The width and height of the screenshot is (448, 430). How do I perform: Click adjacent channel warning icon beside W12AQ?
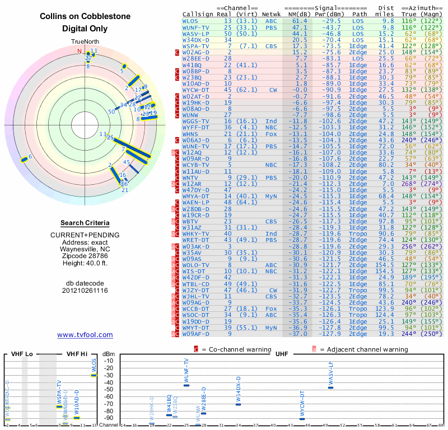[x=173, y=152]
